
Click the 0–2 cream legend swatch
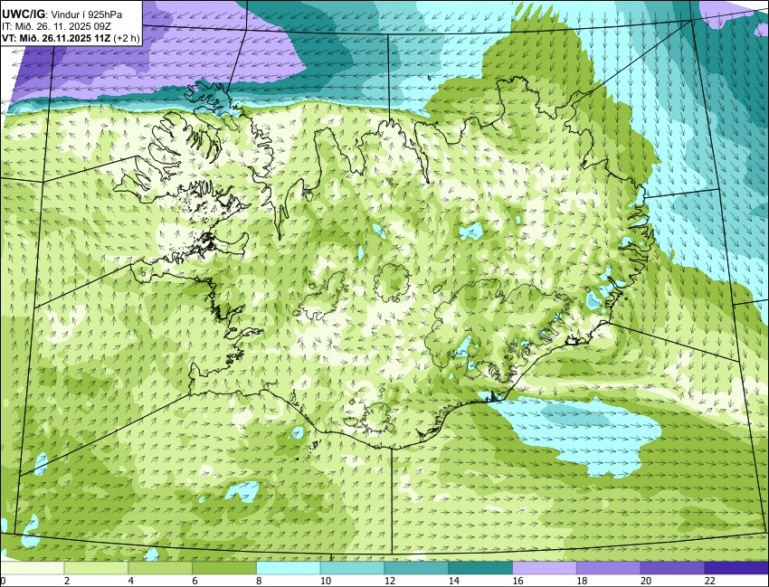32,568
